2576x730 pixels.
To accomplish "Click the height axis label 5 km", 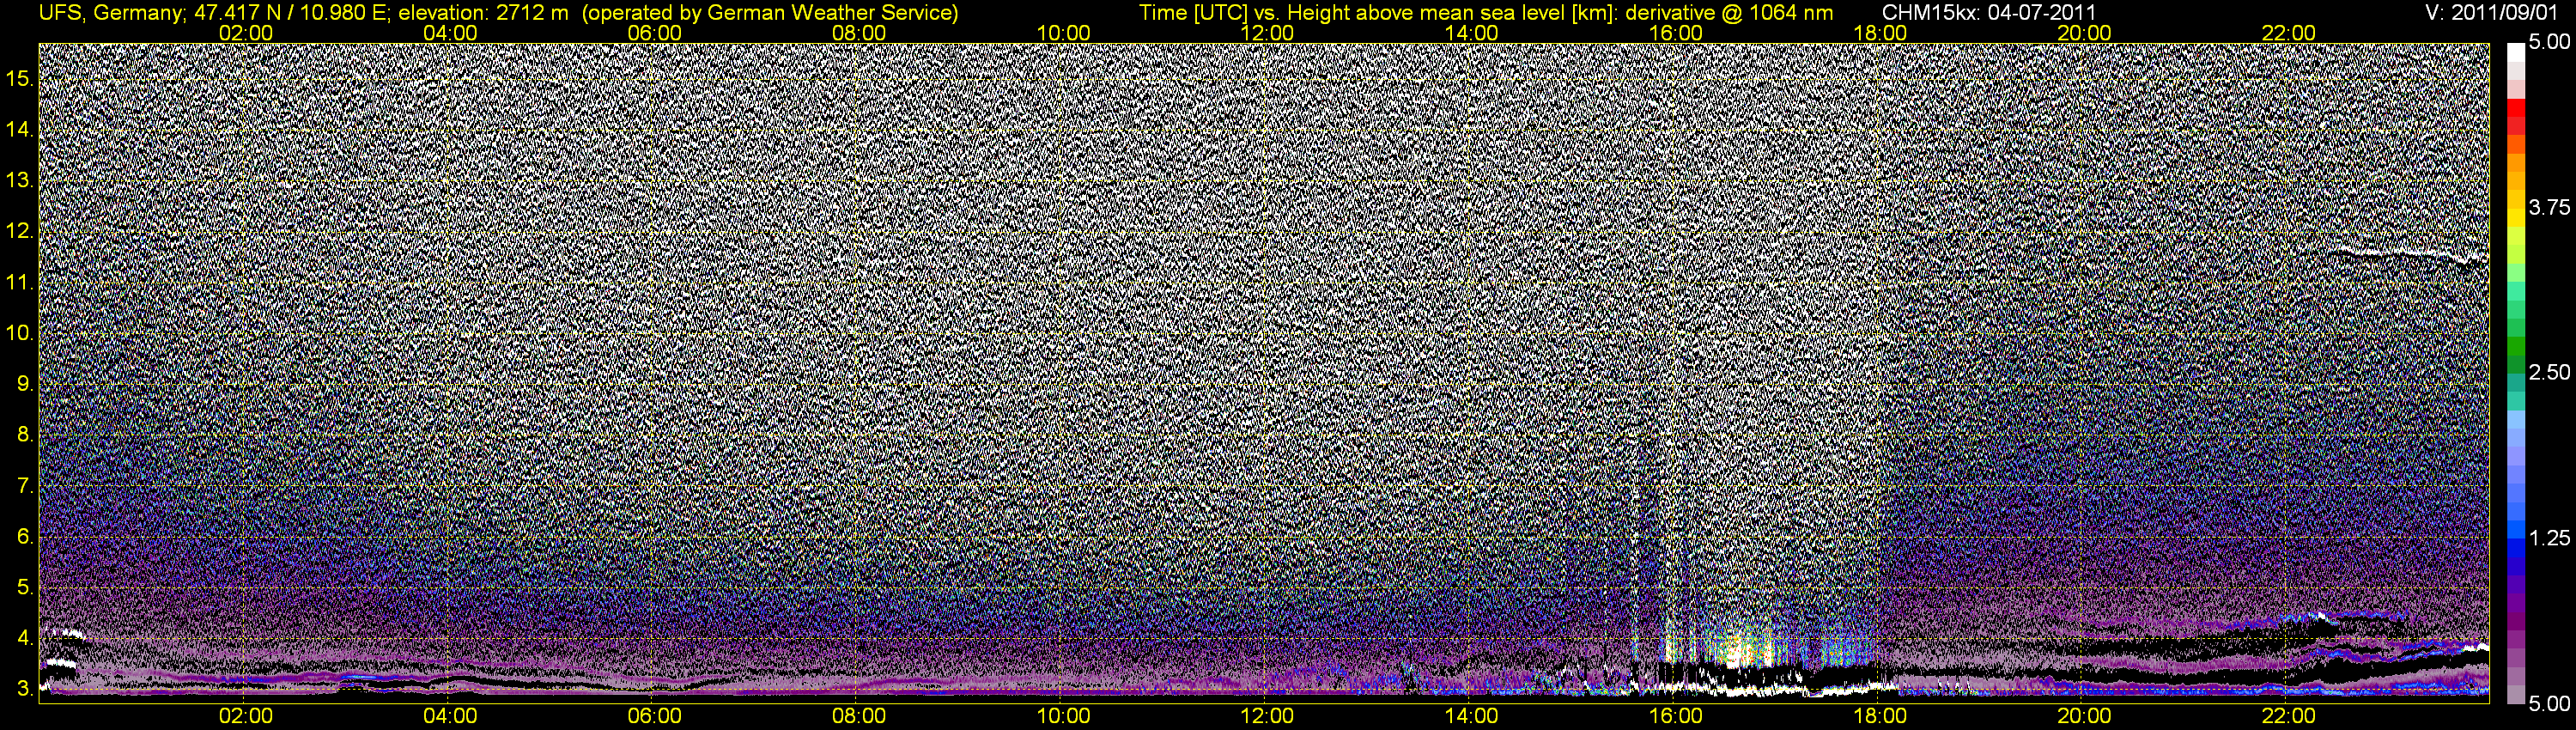I will pyautogui.click(x=25, y=587).
